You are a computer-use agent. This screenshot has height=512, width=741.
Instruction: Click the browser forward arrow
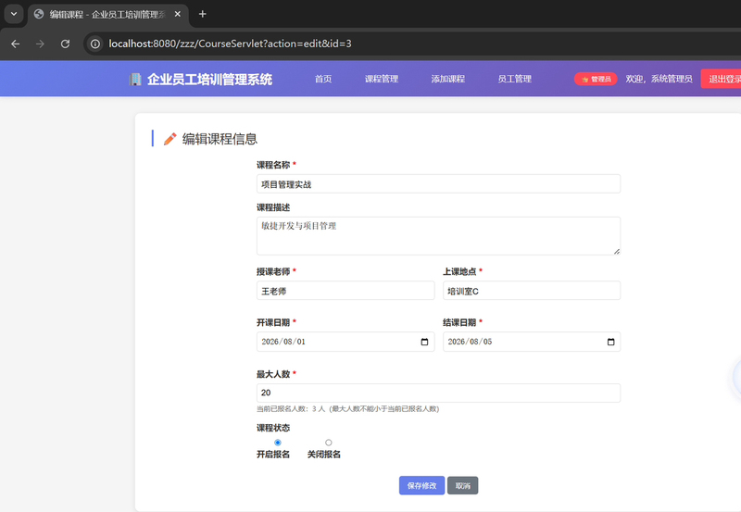[40, 44]
